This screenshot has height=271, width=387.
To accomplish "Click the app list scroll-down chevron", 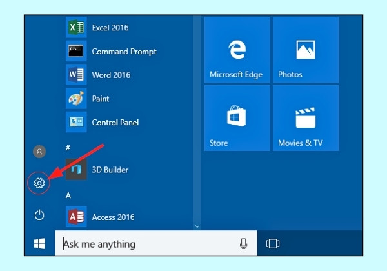I will coord(197,226).
